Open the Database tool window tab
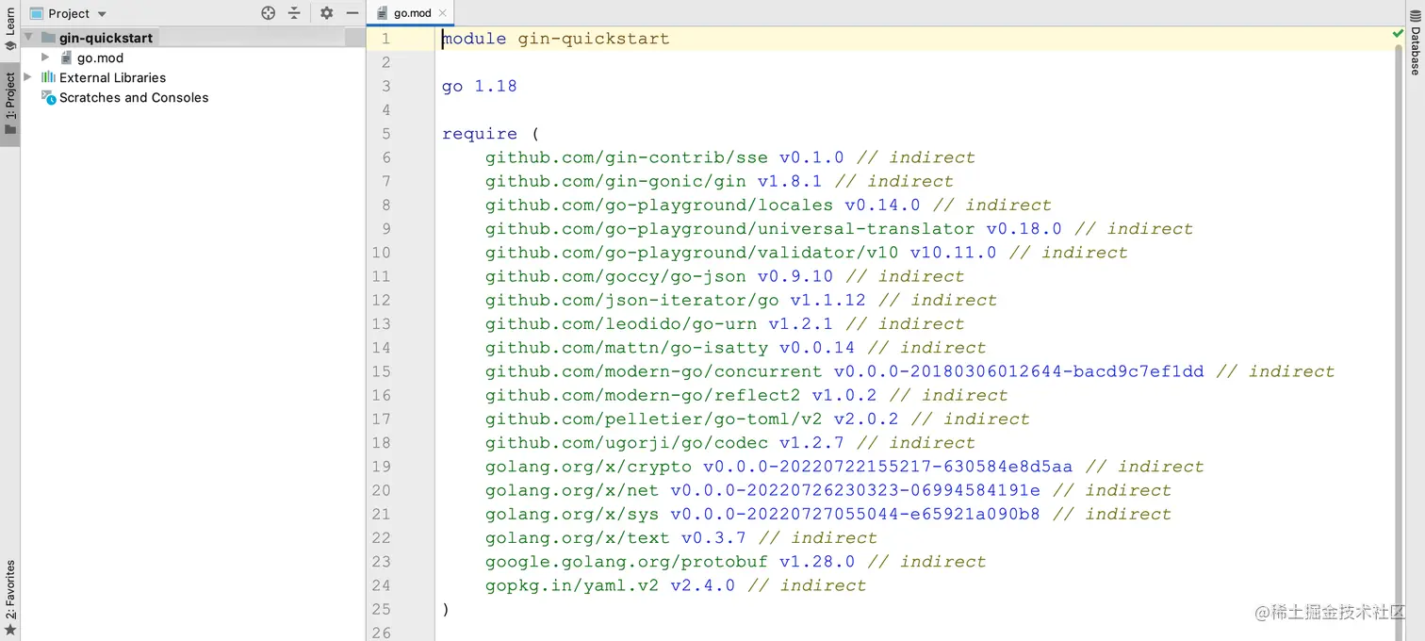This screenshot has height=641, width=1425. pyautogui.click(x=1415, y=42)
